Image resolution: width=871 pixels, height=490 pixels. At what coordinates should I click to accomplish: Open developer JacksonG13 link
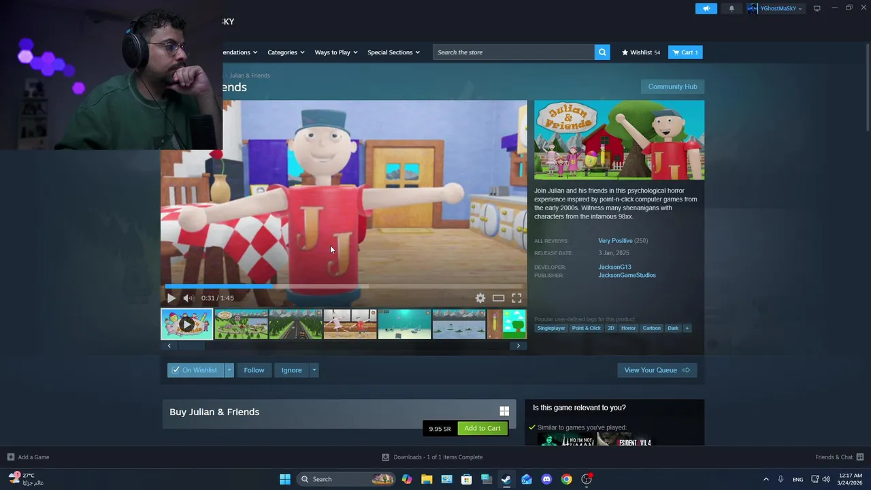coord(614,267)
